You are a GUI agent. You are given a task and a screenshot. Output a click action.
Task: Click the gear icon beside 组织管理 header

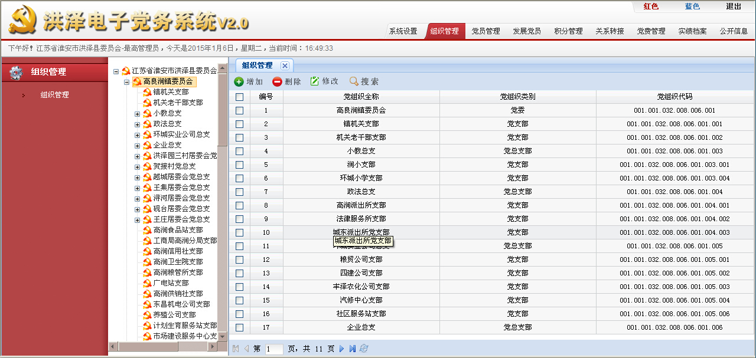click(16, 73)
